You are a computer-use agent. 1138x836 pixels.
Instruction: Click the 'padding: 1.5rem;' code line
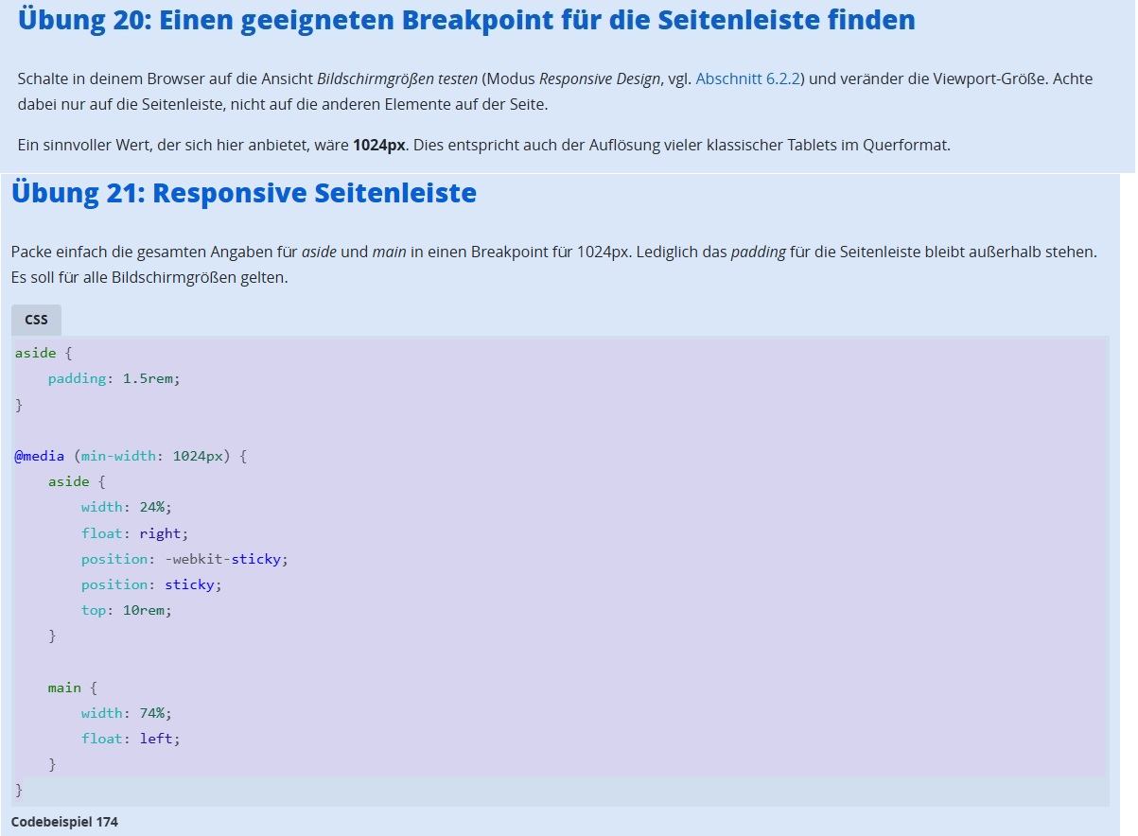click(x=114, y=378)
